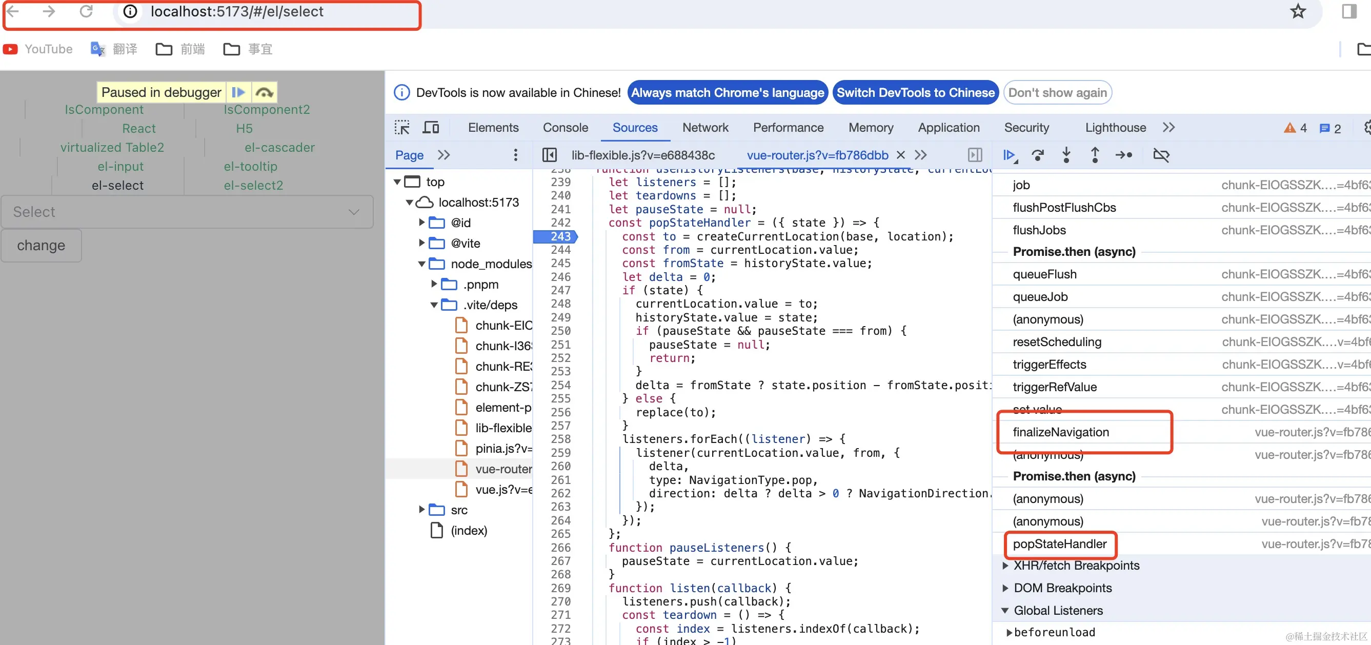
Task: Resume script execution in debugger toolbar
Action: (1009, 155)
